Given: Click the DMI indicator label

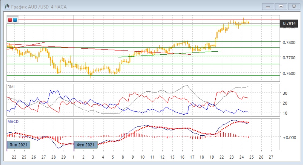Looking at the screenshot, I should coord(11,87).
